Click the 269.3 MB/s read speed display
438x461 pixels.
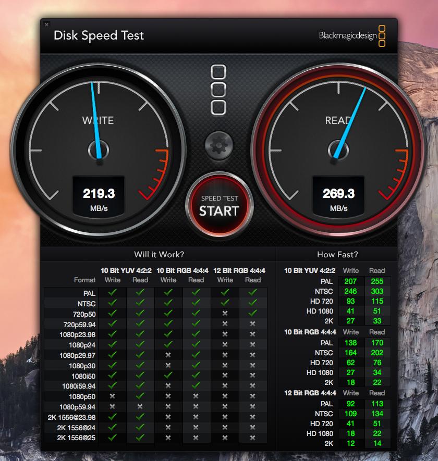click(338, 196)
